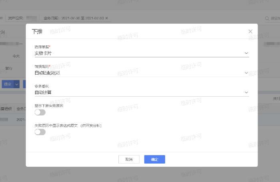Image resolution: width=280 pixels, height=182 pixels.
Task: Select the 今天 option in background
Action: 16,56
